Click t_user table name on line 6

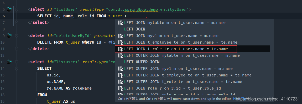tap(115, 16)
